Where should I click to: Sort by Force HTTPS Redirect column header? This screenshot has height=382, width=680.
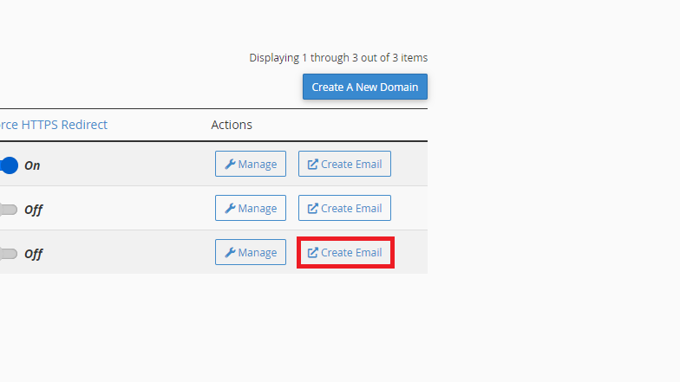pyautogui.click(x=54, y=125)
